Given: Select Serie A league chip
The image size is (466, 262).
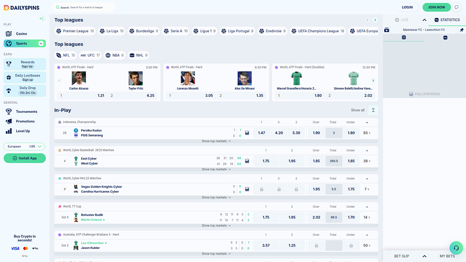Looking at the screenshot, I should click(176, 31).
